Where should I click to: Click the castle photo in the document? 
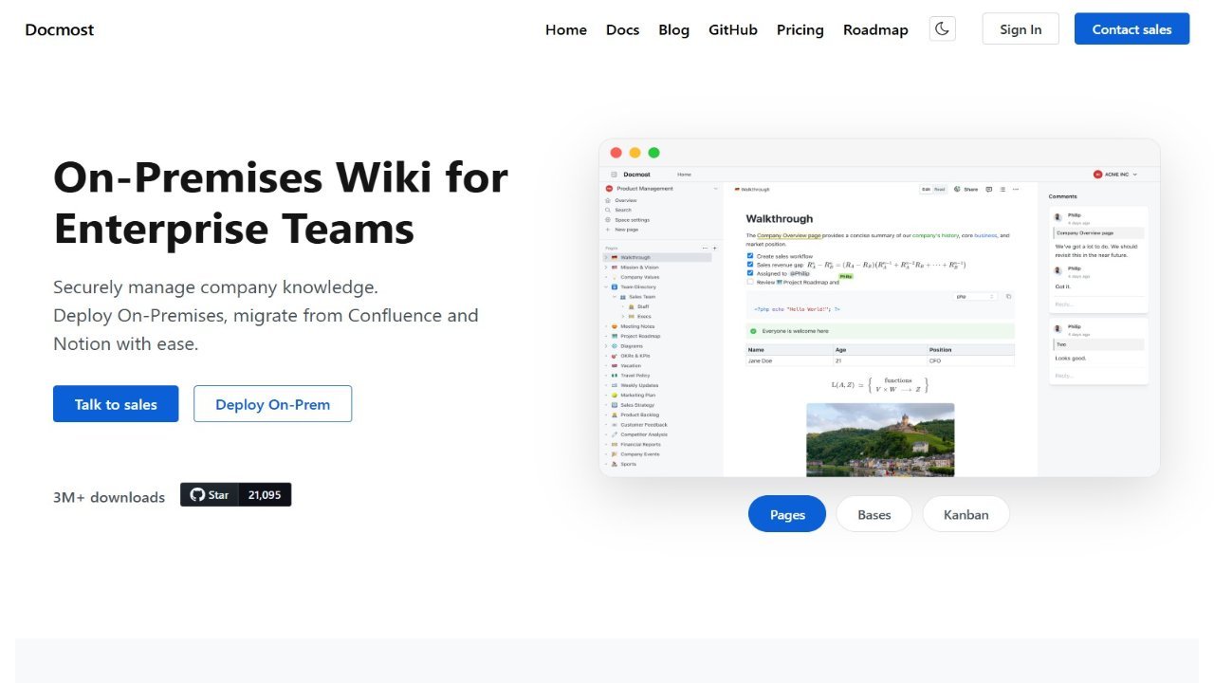pos(880,439)
